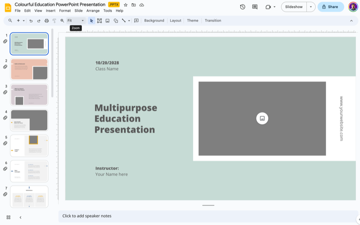Open the Arrange menu
360x225 pixels.
93,11
